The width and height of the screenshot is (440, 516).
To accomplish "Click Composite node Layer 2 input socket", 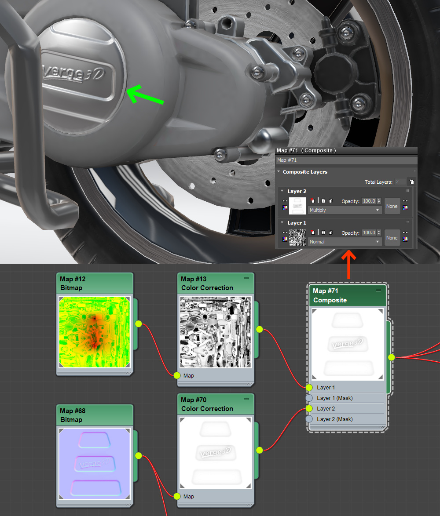I will [x=309, y=408].
